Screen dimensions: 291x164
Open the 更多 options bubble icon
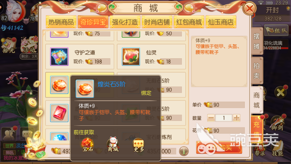139,145
